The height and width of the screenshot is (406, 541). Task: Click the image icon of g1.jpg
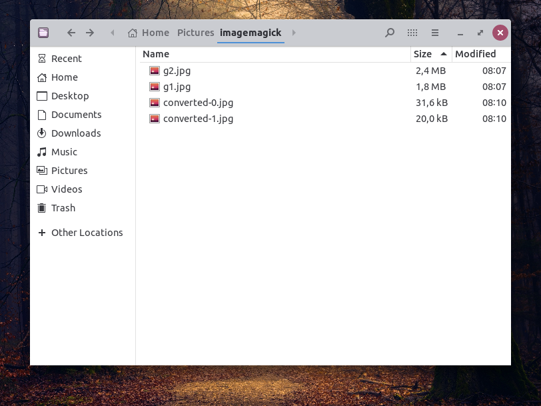coord(155,87)
